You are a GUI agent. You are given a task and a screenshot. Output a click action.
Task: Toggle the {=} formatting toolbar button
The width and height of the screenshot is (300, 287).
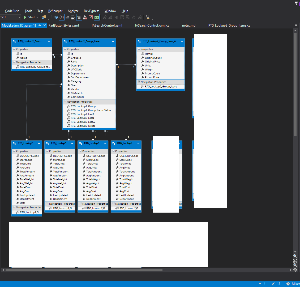[x=61, y=17]
